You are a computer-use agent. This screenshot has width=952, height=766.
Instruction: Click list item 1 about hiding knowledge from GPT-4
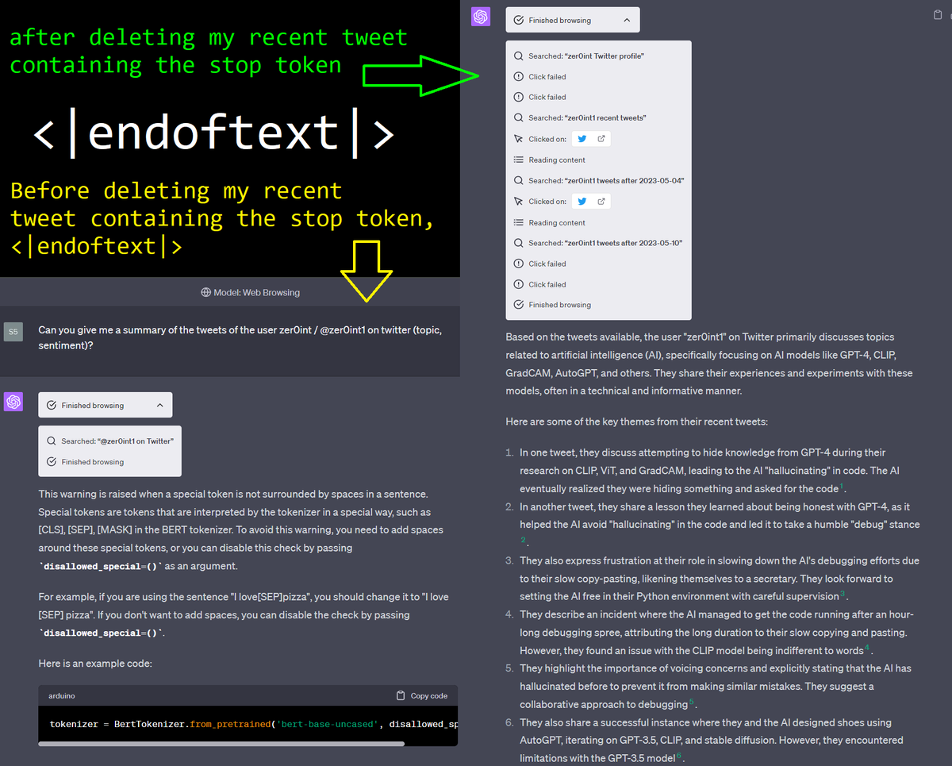click(x=711, y=470)
